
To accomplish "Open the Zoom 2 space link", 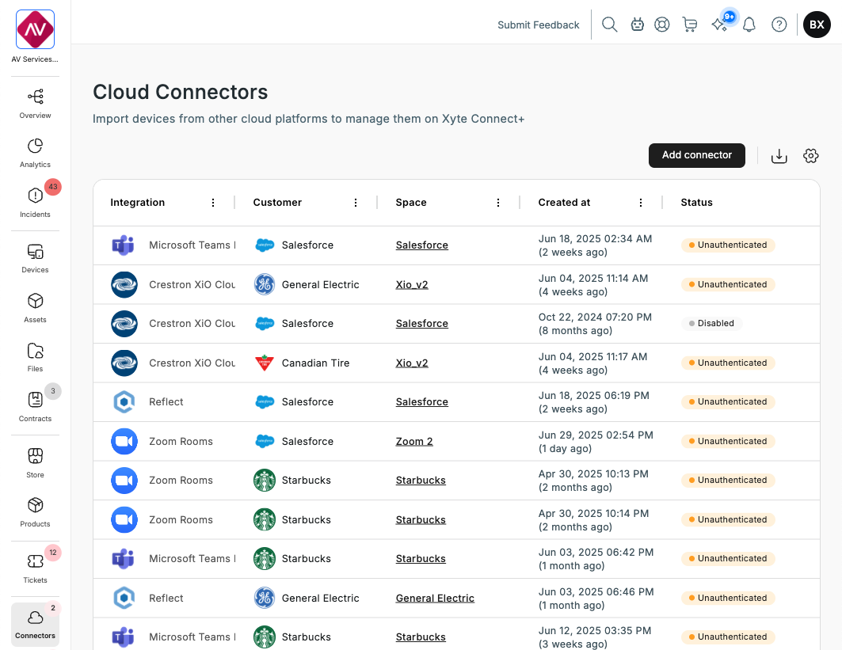I will point(414,441).
